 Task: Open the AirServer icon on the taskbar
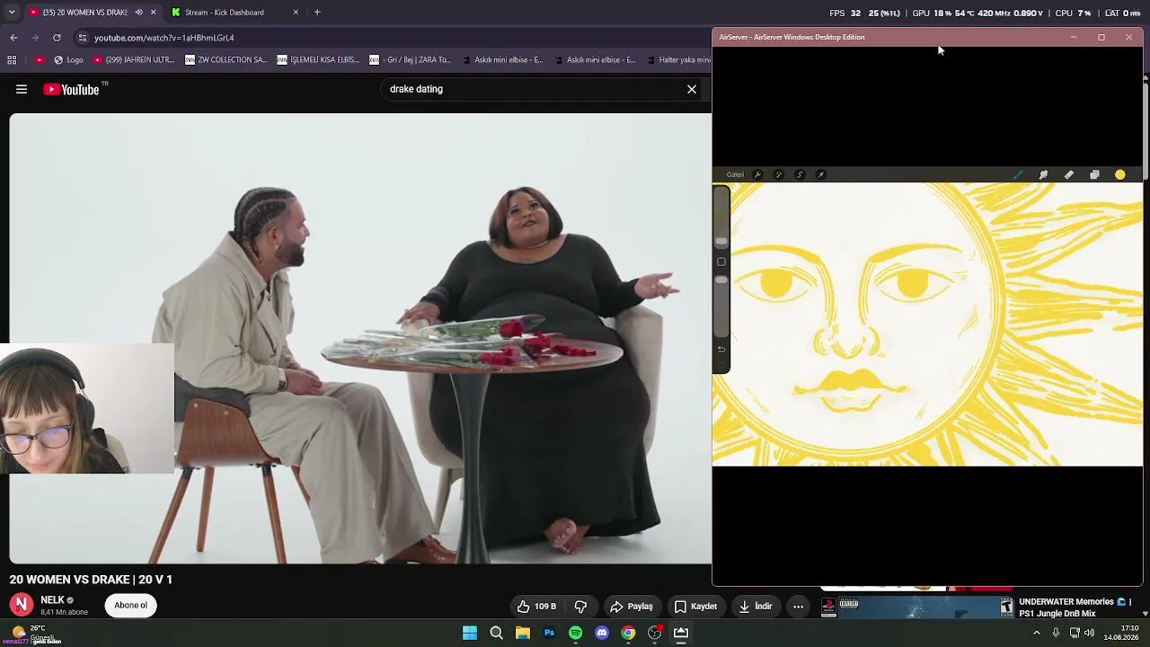(x=681, y=633)
